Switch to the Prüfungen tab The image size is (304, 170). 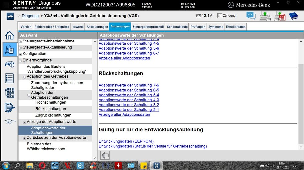198,27
